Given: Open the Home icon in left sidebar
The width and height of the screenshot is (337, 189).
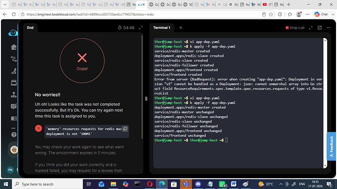Looking at the screenshot, I should 14,47.
